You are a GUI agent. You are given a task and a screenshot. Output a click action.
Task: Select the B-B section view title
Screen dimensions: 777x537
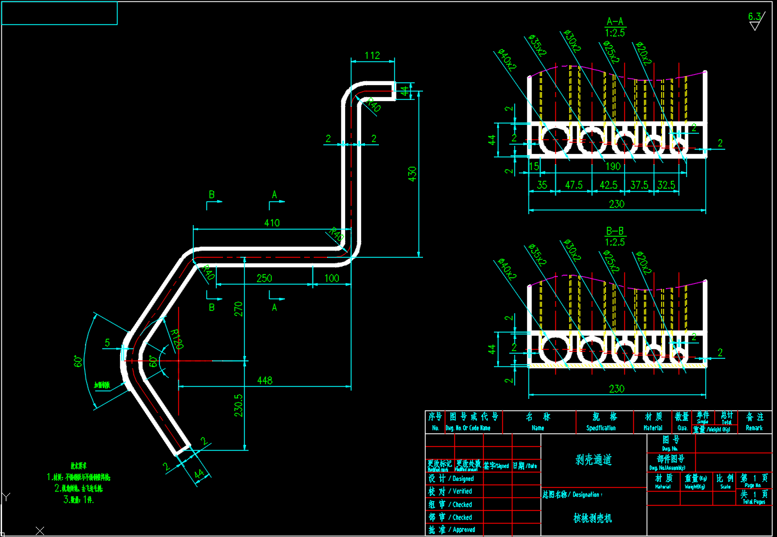[x=615, y=236]
